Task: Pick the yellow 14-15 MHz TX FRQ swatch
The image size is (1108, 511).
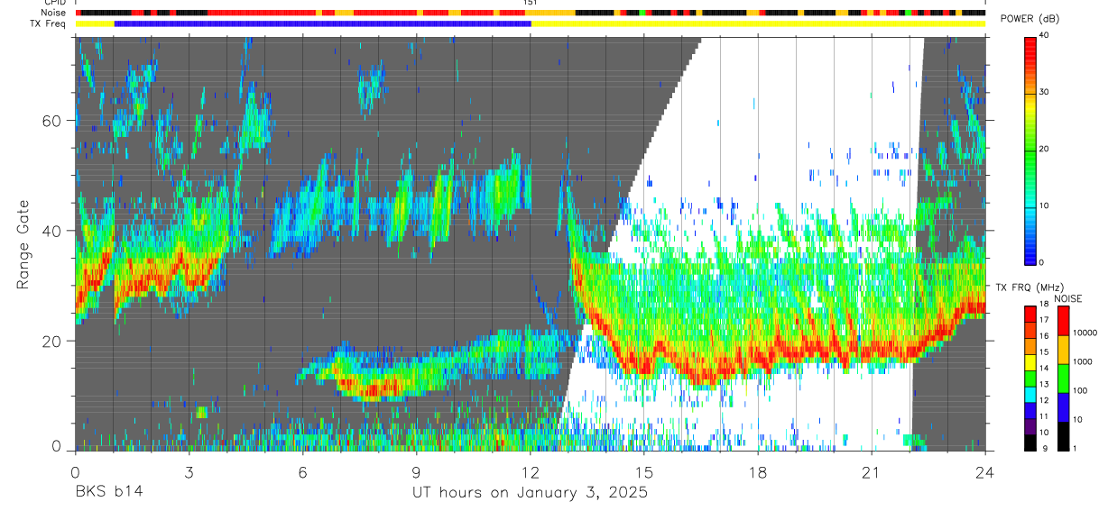Action: 1030,362
